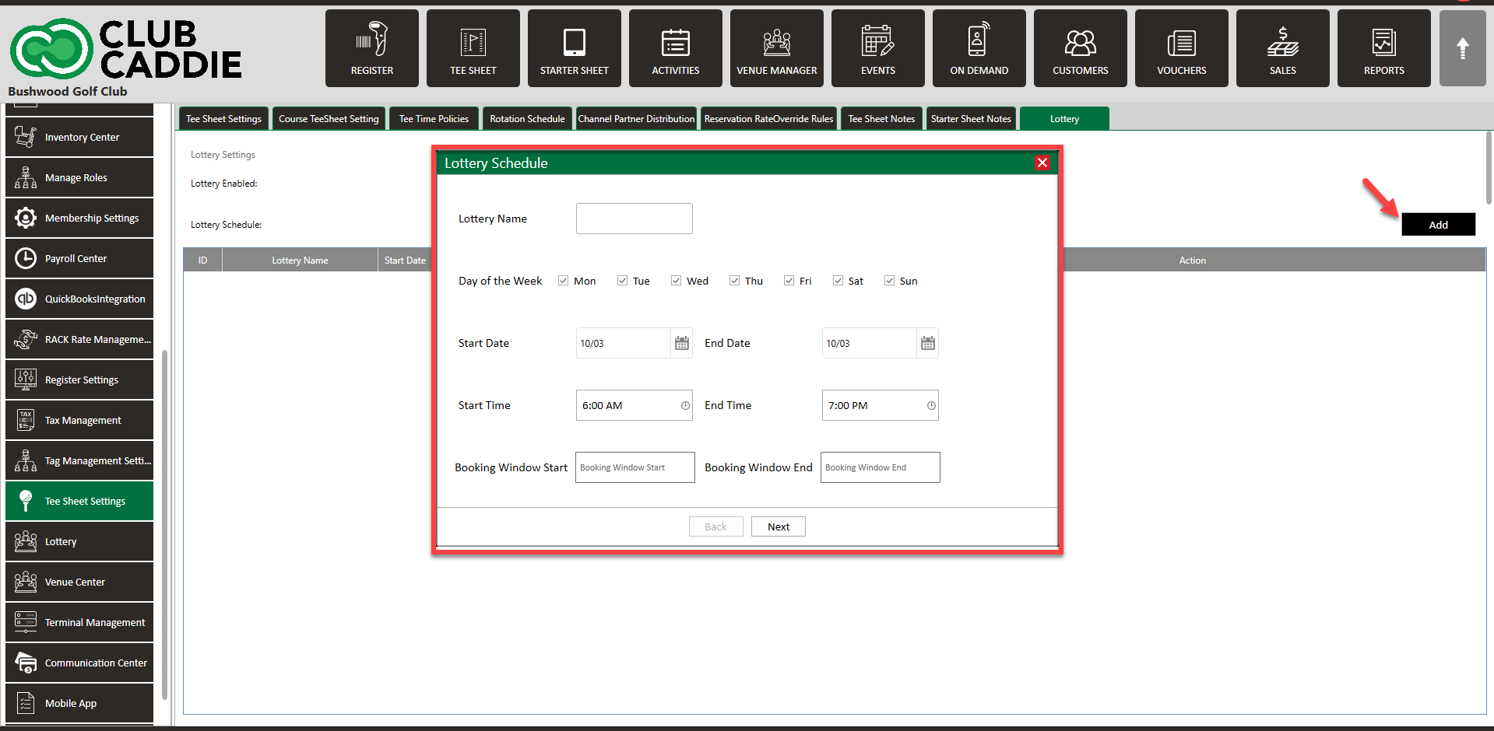Click the Payroll Center sidebar icon
This screenshot has height=731, width=1494.
pos(26,258)
